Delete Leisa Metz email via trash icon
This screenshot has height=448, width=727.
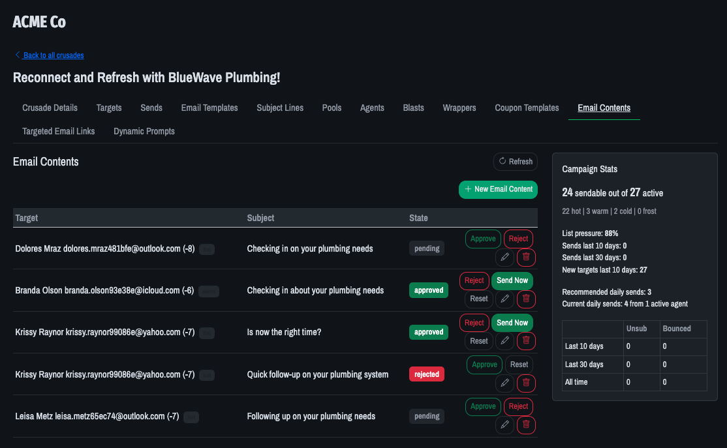coord(526,425)
